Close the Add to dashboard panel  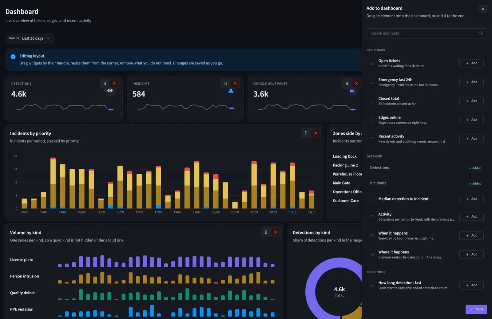click(483, 9)
